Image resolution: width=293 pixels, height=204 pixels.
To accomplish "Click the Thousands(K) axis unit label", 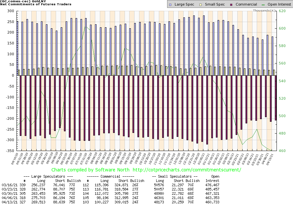I will tap(264, 11).
